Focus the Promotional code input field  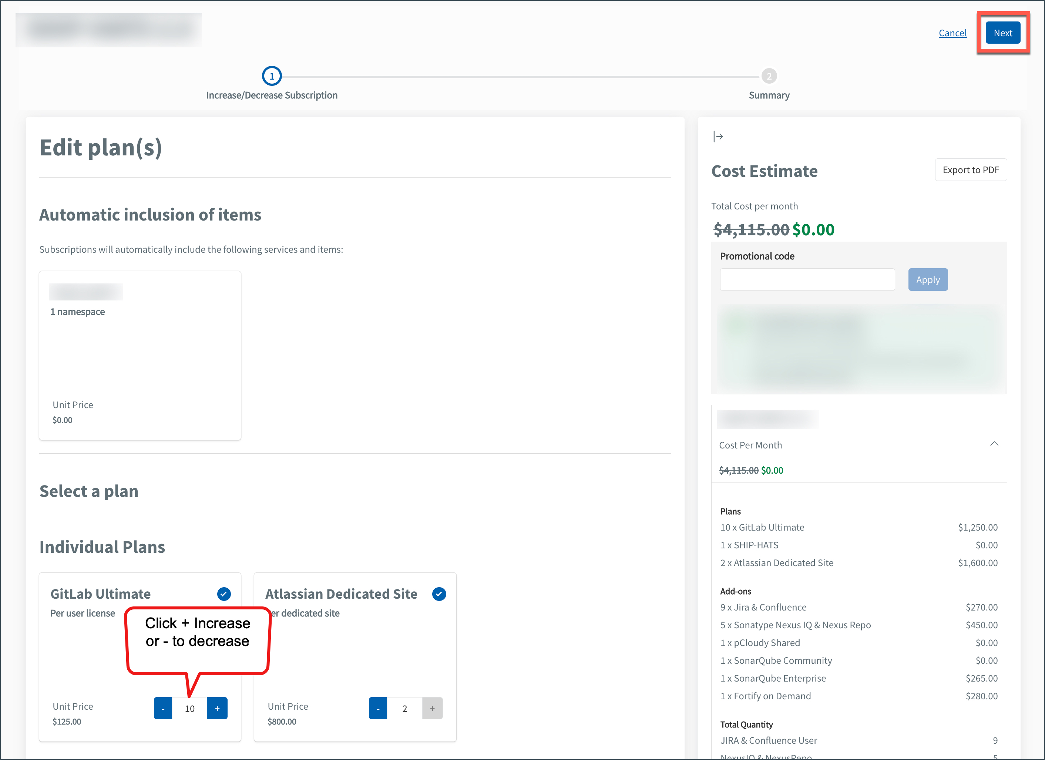click(807, 280)
